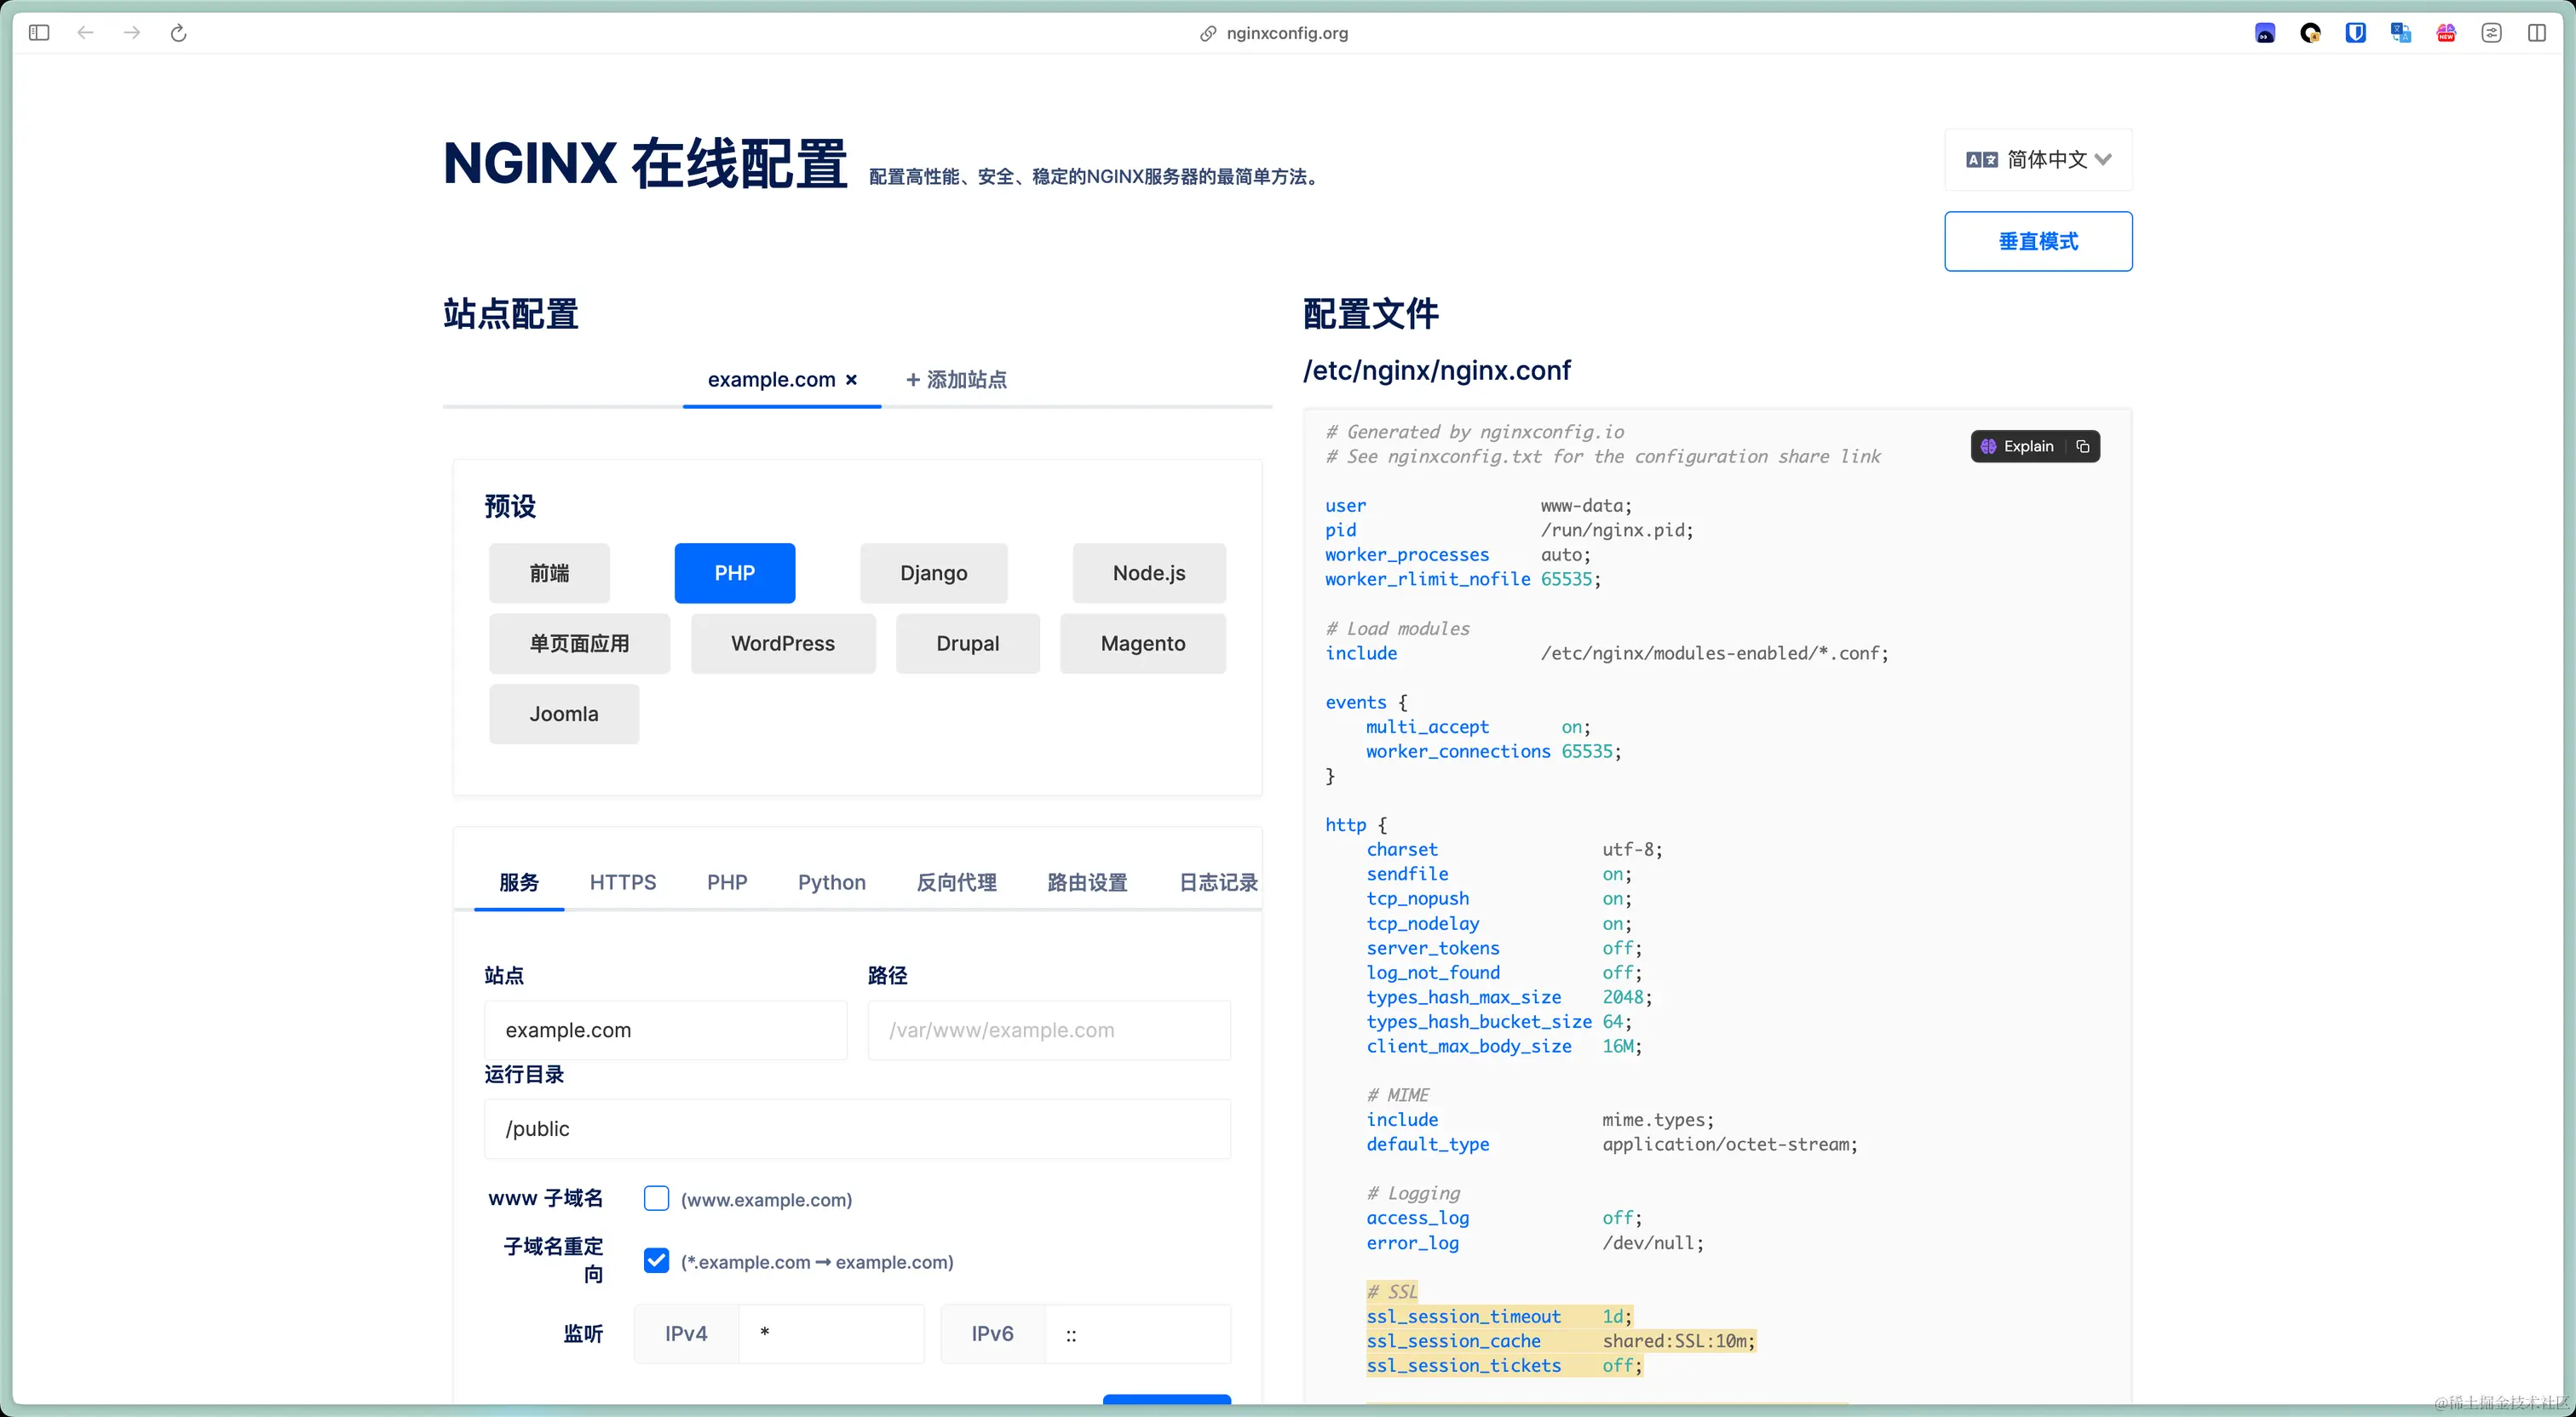2576x1417 pixels.
Task: Open the reader view extension icon
Action: click(2491, 33)
